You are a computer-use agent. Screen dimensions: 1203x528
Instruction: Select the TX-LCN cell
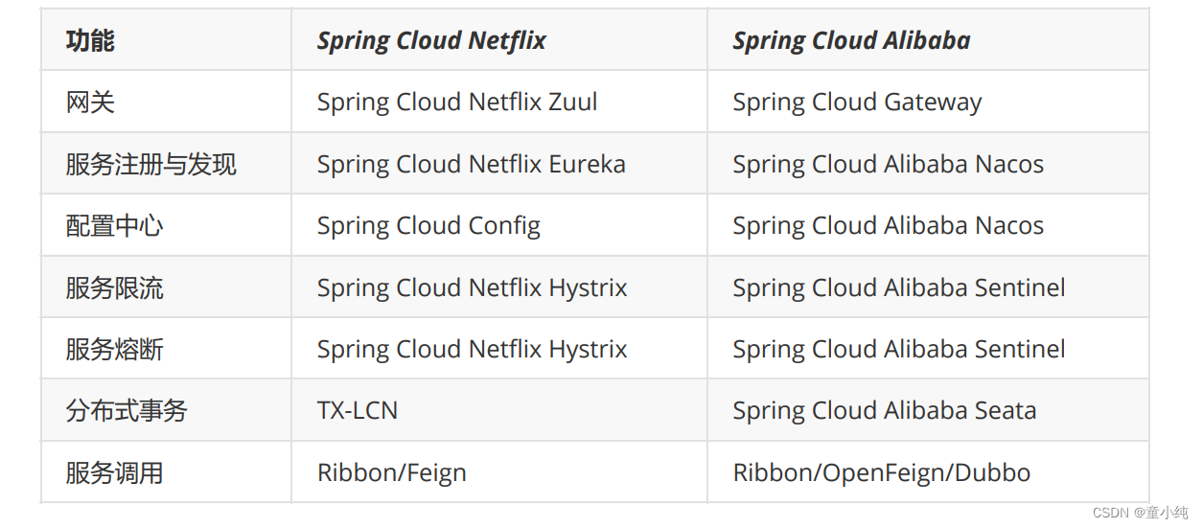pyautogui.click(x=358, y=411)
